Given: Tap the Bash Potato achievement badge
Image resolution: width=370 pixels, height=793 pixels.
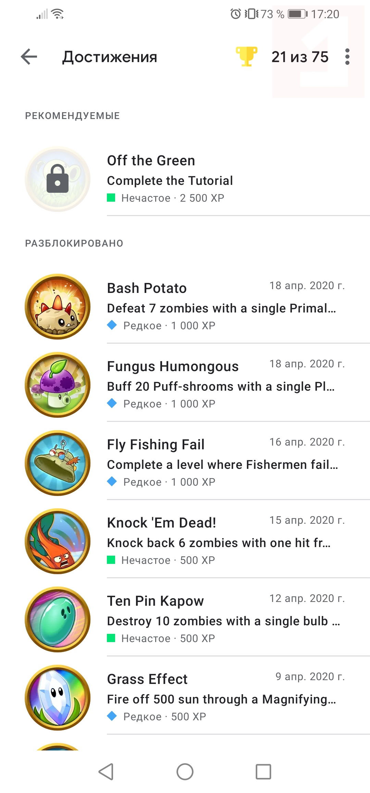Looking at the screenshot, I should (58, 307).
